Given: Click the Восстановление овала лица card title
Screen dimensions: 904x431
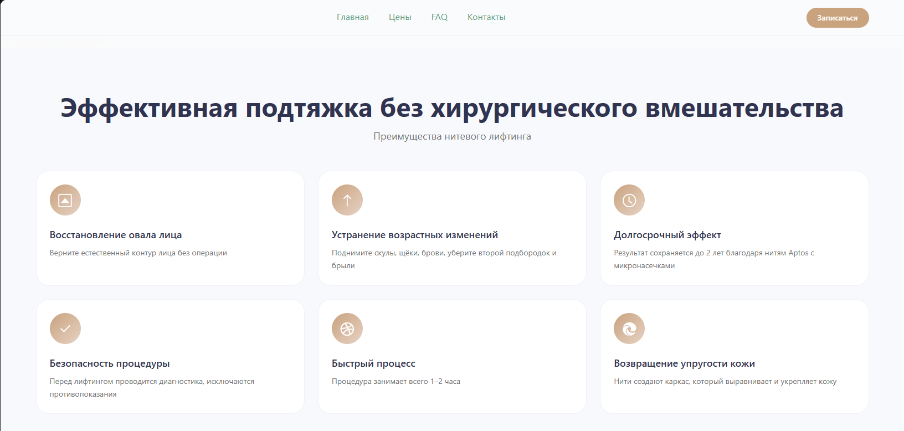Looking at the screenshot, I should pyautogui.click(x=116, y=235).
